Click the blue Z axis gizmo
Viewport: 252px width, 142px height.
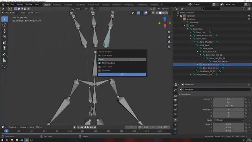pos(165,19)
